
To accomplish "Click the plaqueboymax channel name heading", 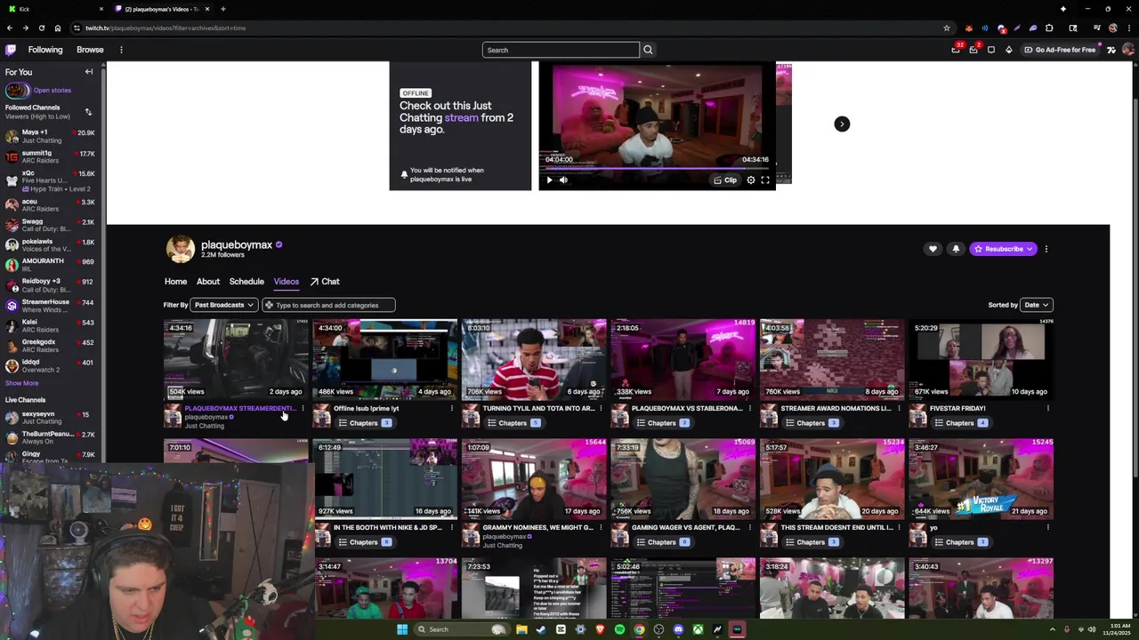I will [x=237, y=244].
